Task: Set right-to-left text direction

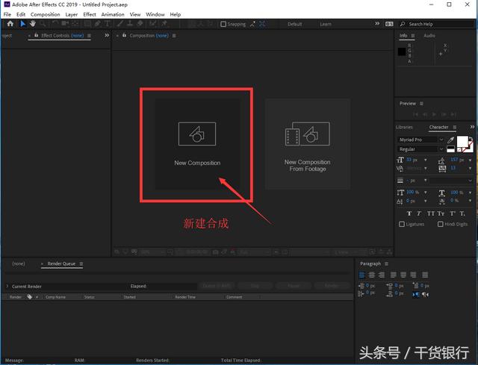Action: click(x=425, y=295)
